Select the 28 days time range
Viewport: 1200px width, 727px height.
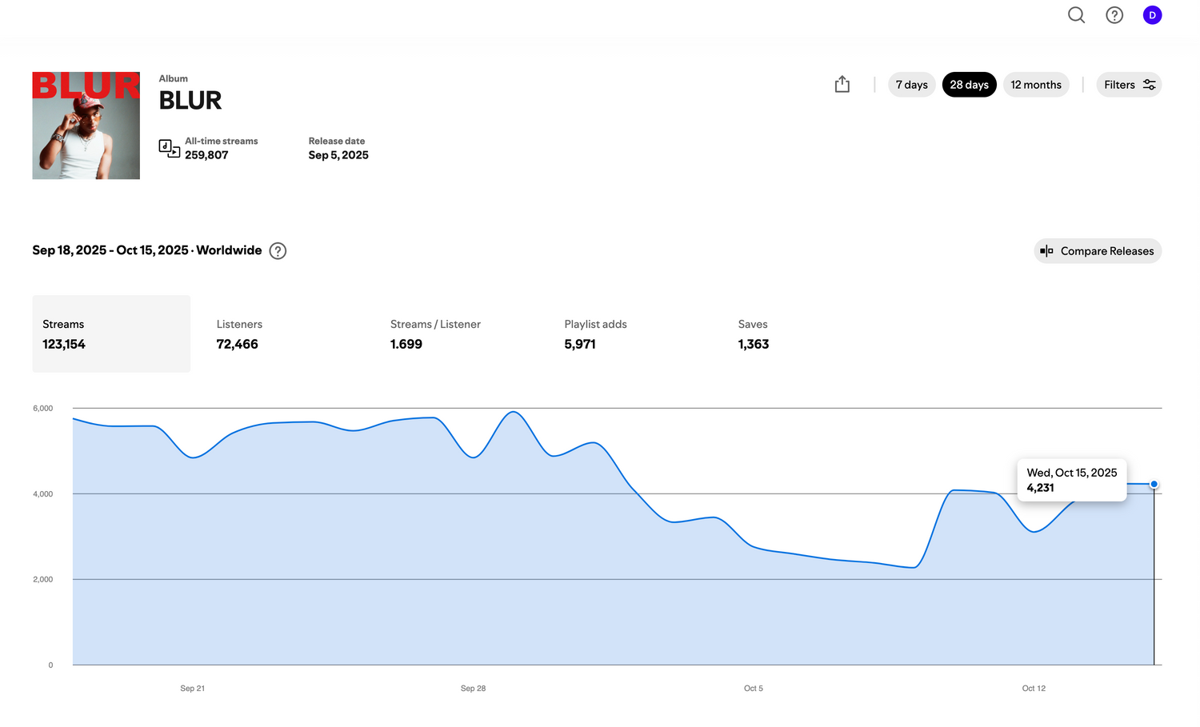coord(969,85)
